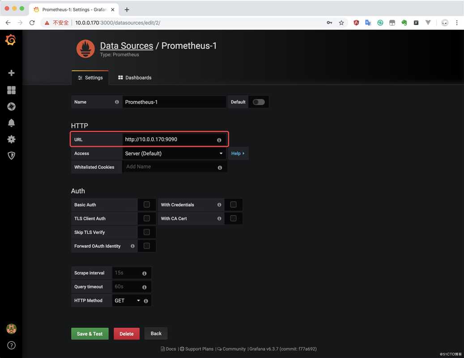Open the Create plus menu in sidebar

(x=11, y=73)
